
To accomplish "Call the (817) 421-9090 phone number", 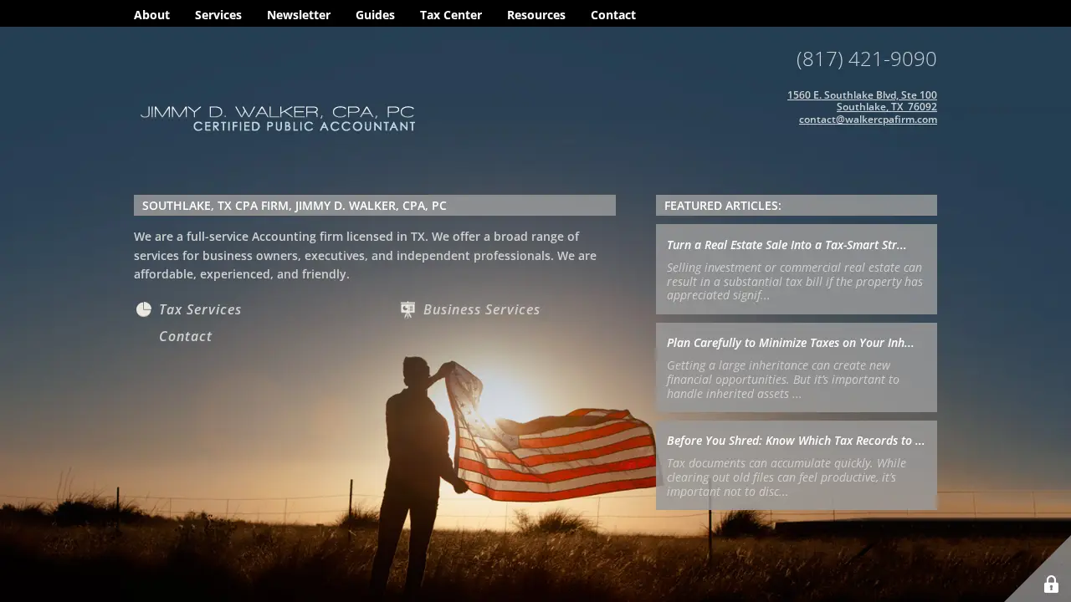I will point(866,59).
